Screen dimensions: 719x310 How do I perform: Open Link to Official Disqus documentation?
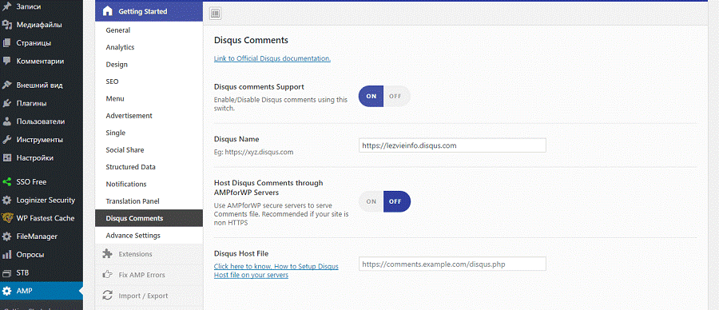272,58
